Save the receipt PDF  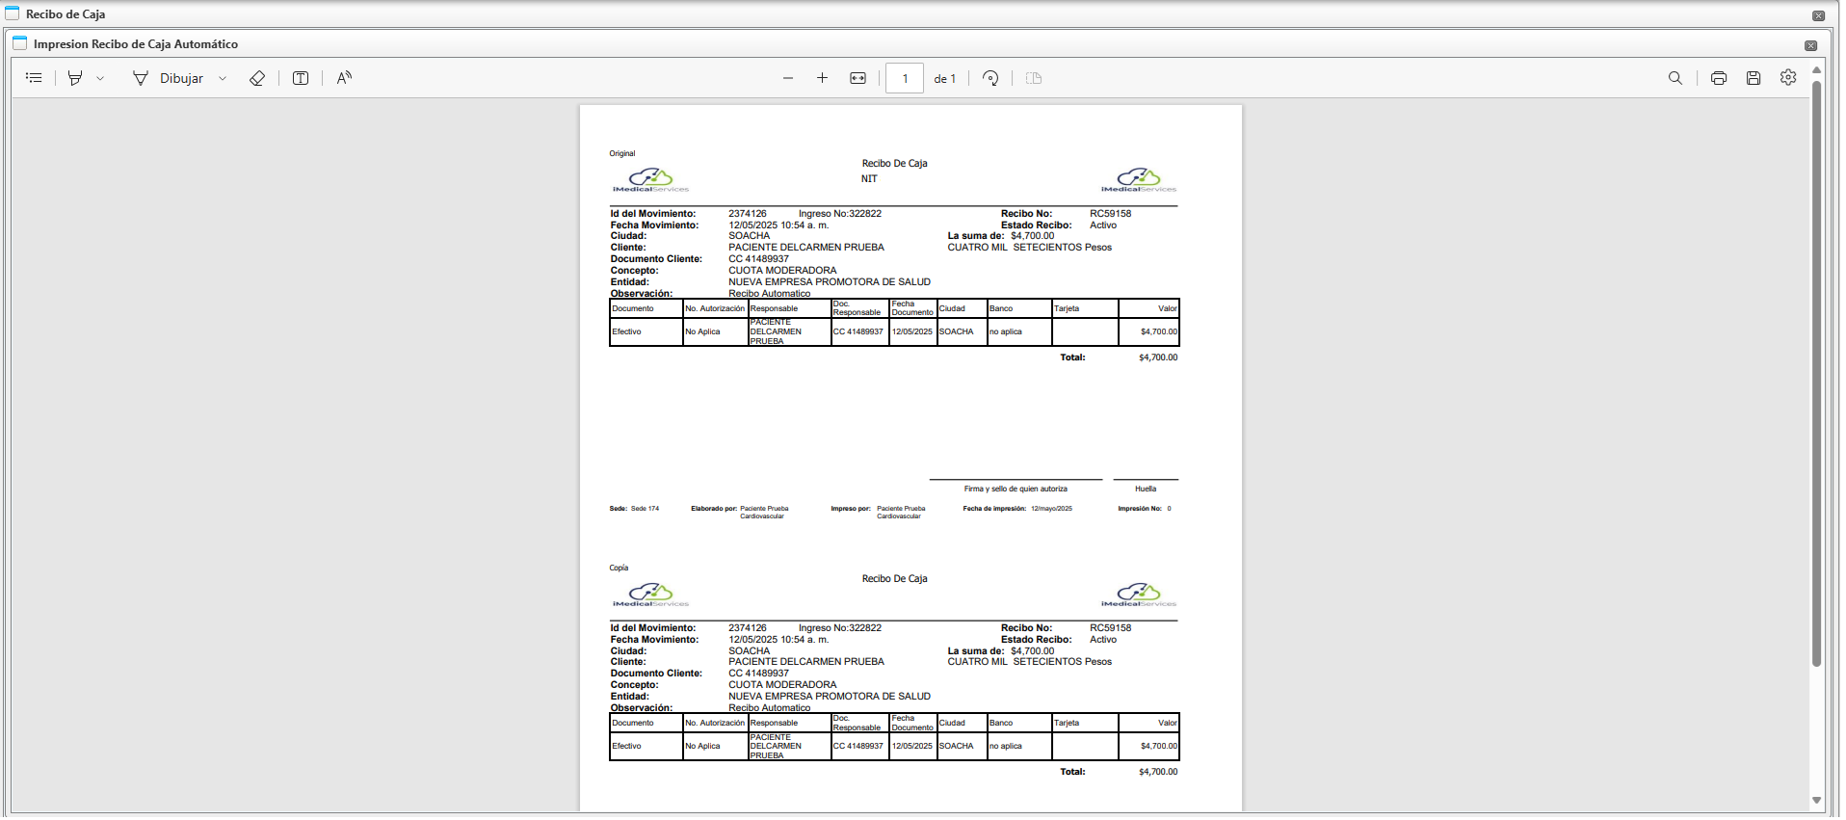click(x=1754, y=78)
